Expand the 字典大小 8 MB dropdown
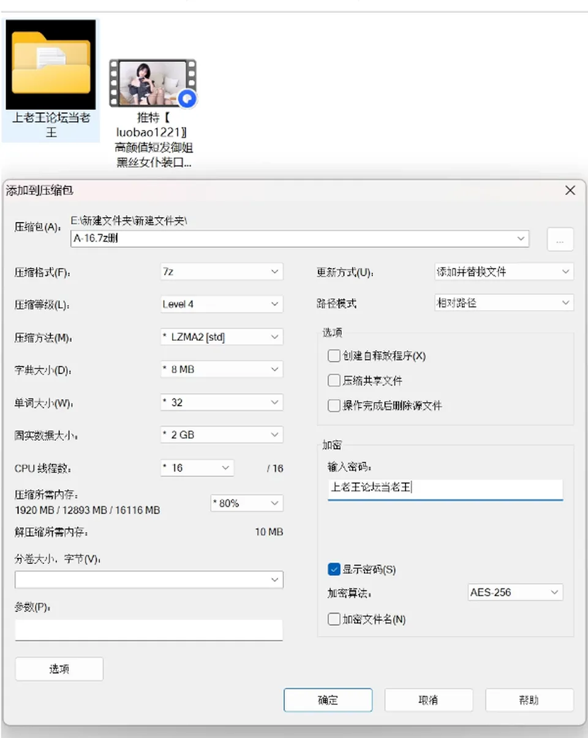 (x=222, y=370)
